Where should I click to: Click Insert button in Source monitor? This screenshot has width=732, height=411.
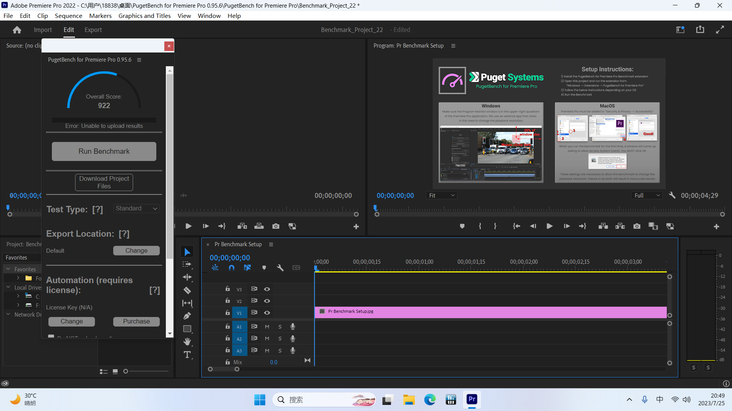point(242,226)
